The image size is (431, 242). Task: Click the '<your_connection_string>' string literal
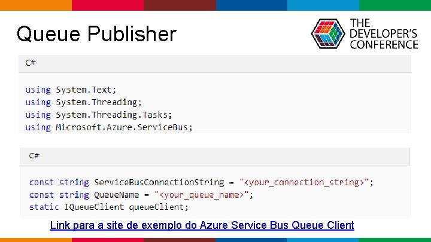[303, 182]
